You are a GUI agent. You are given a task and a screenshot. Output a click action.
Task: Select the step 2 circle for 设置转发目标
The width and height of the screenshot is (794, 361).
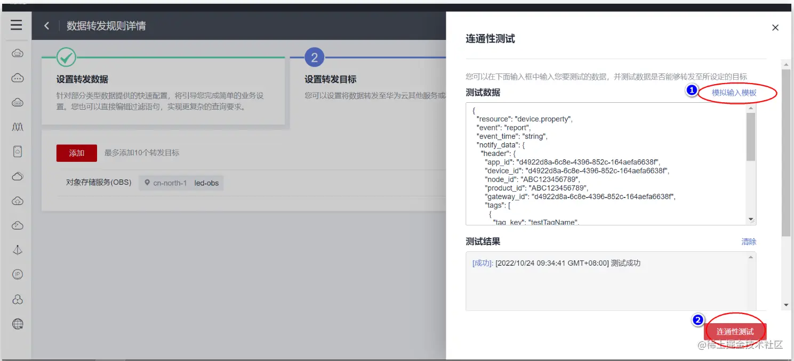pyautogui.click(x=314, y=57)
